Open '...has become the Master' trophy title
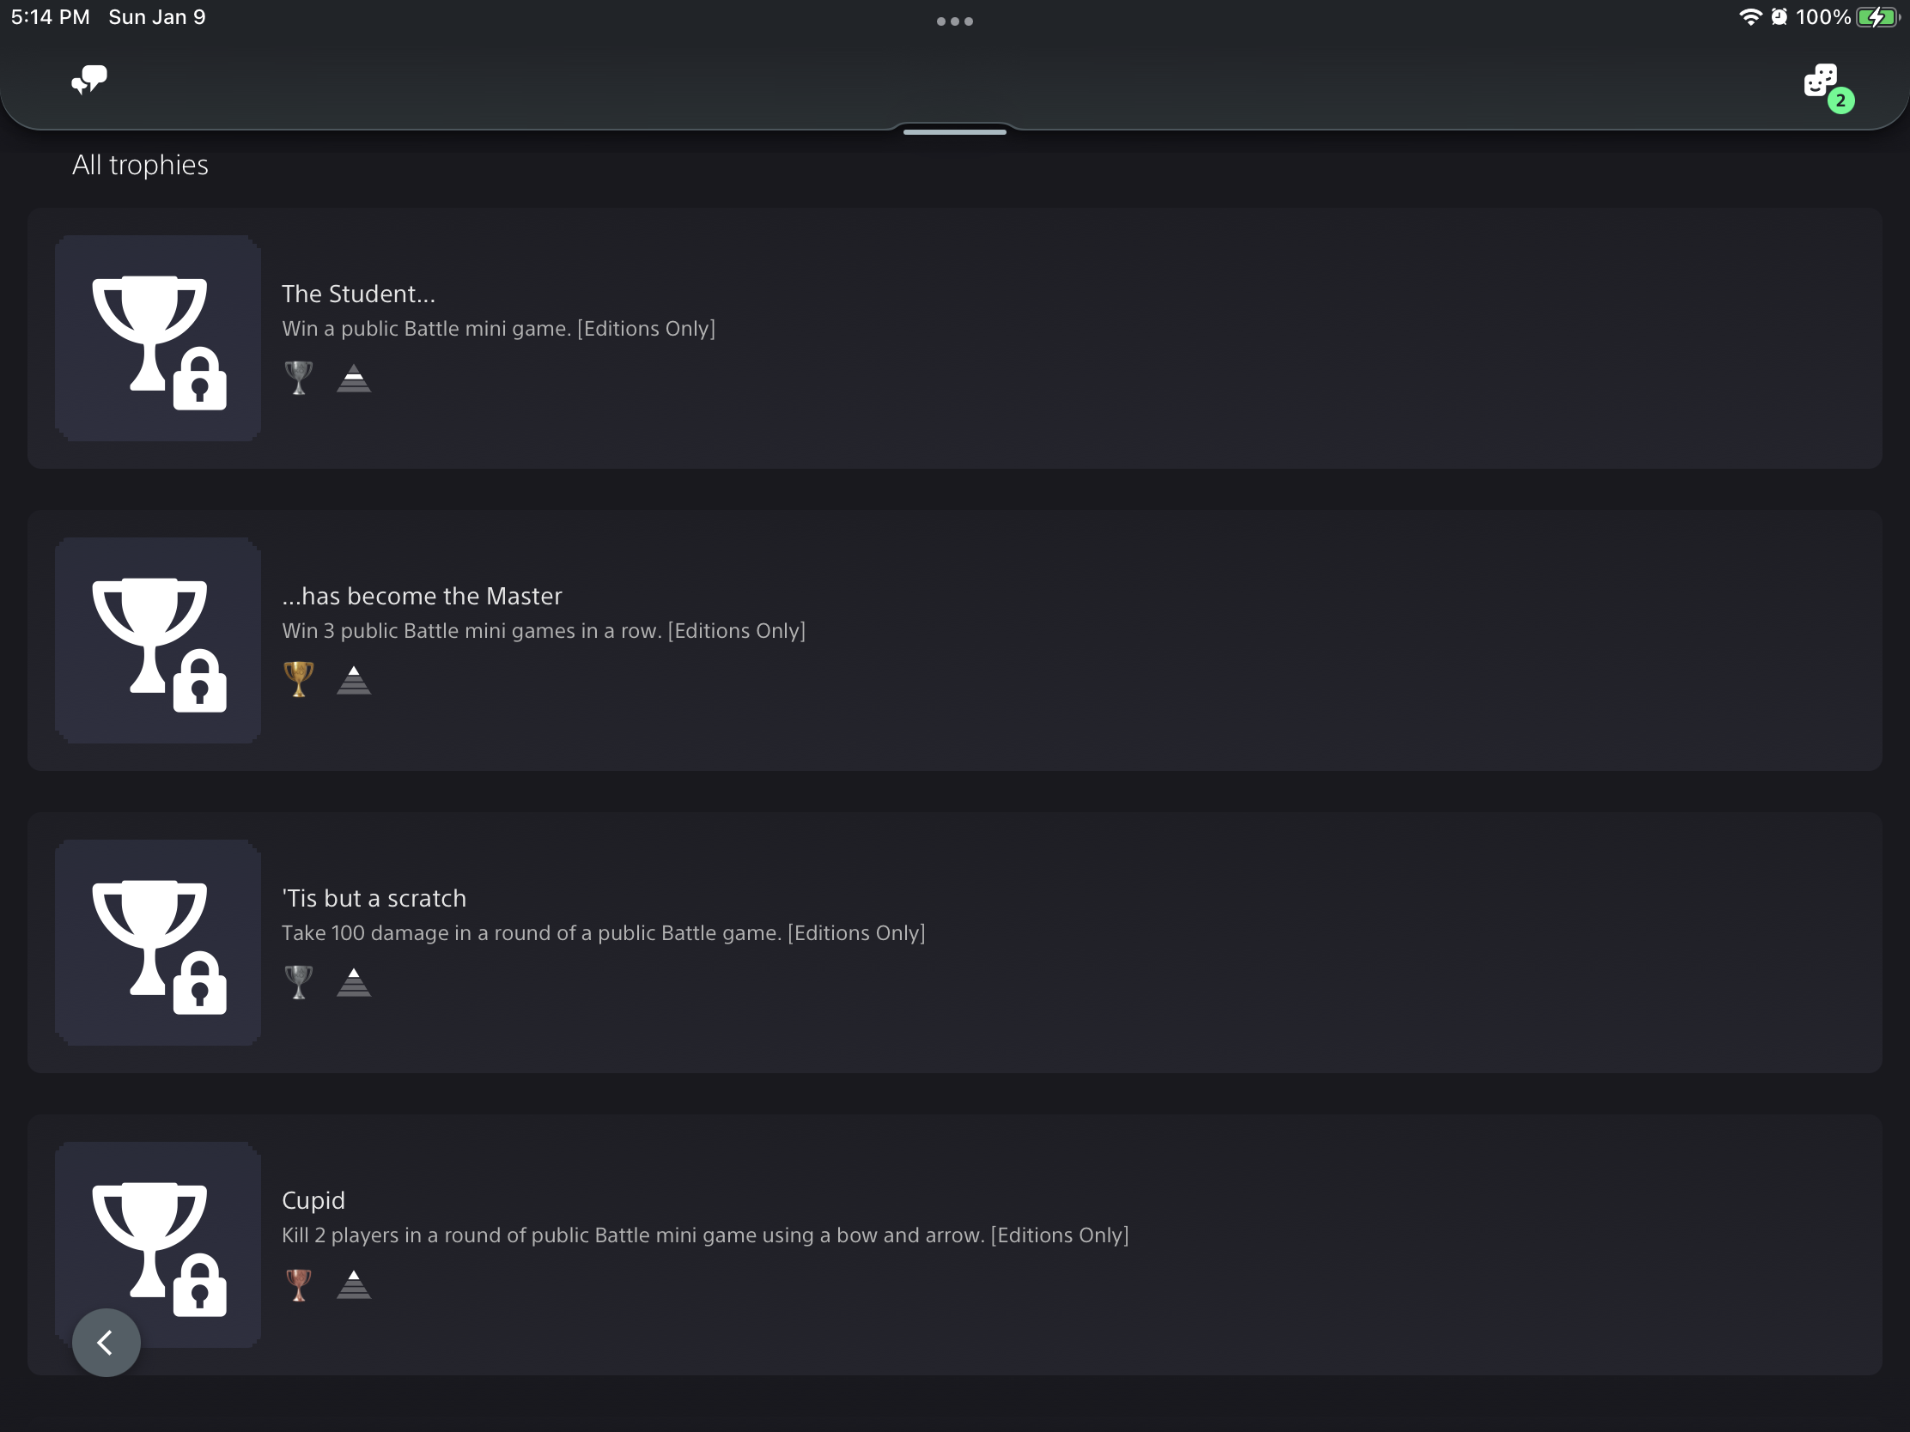 422,597
